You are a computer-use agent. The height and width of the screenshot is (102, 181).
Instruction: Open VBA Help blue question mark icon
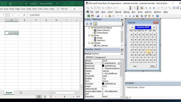tap(157, 16)
